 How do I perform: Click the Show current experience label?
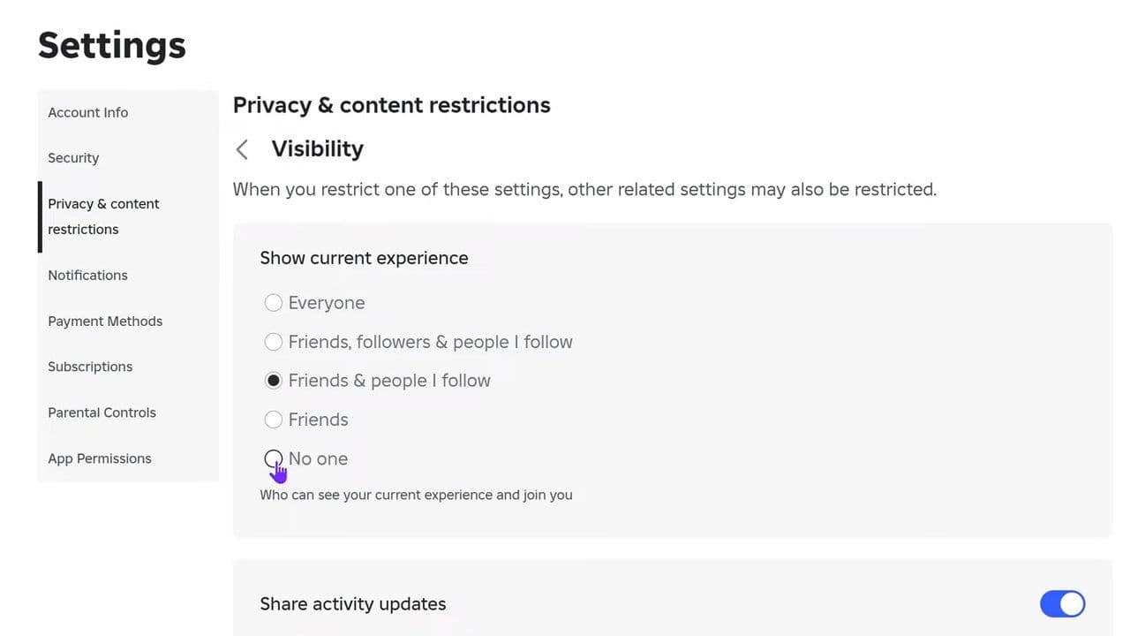point(364,258)
